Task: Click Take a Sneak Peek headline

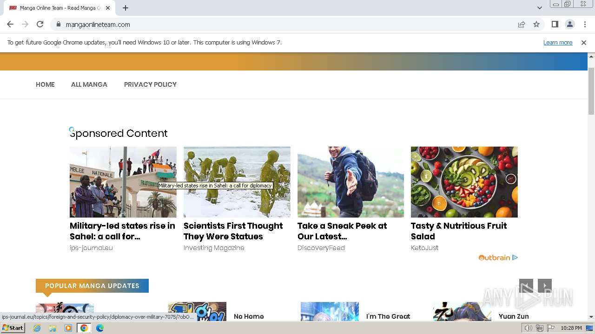Action: (x=342, y=231)
